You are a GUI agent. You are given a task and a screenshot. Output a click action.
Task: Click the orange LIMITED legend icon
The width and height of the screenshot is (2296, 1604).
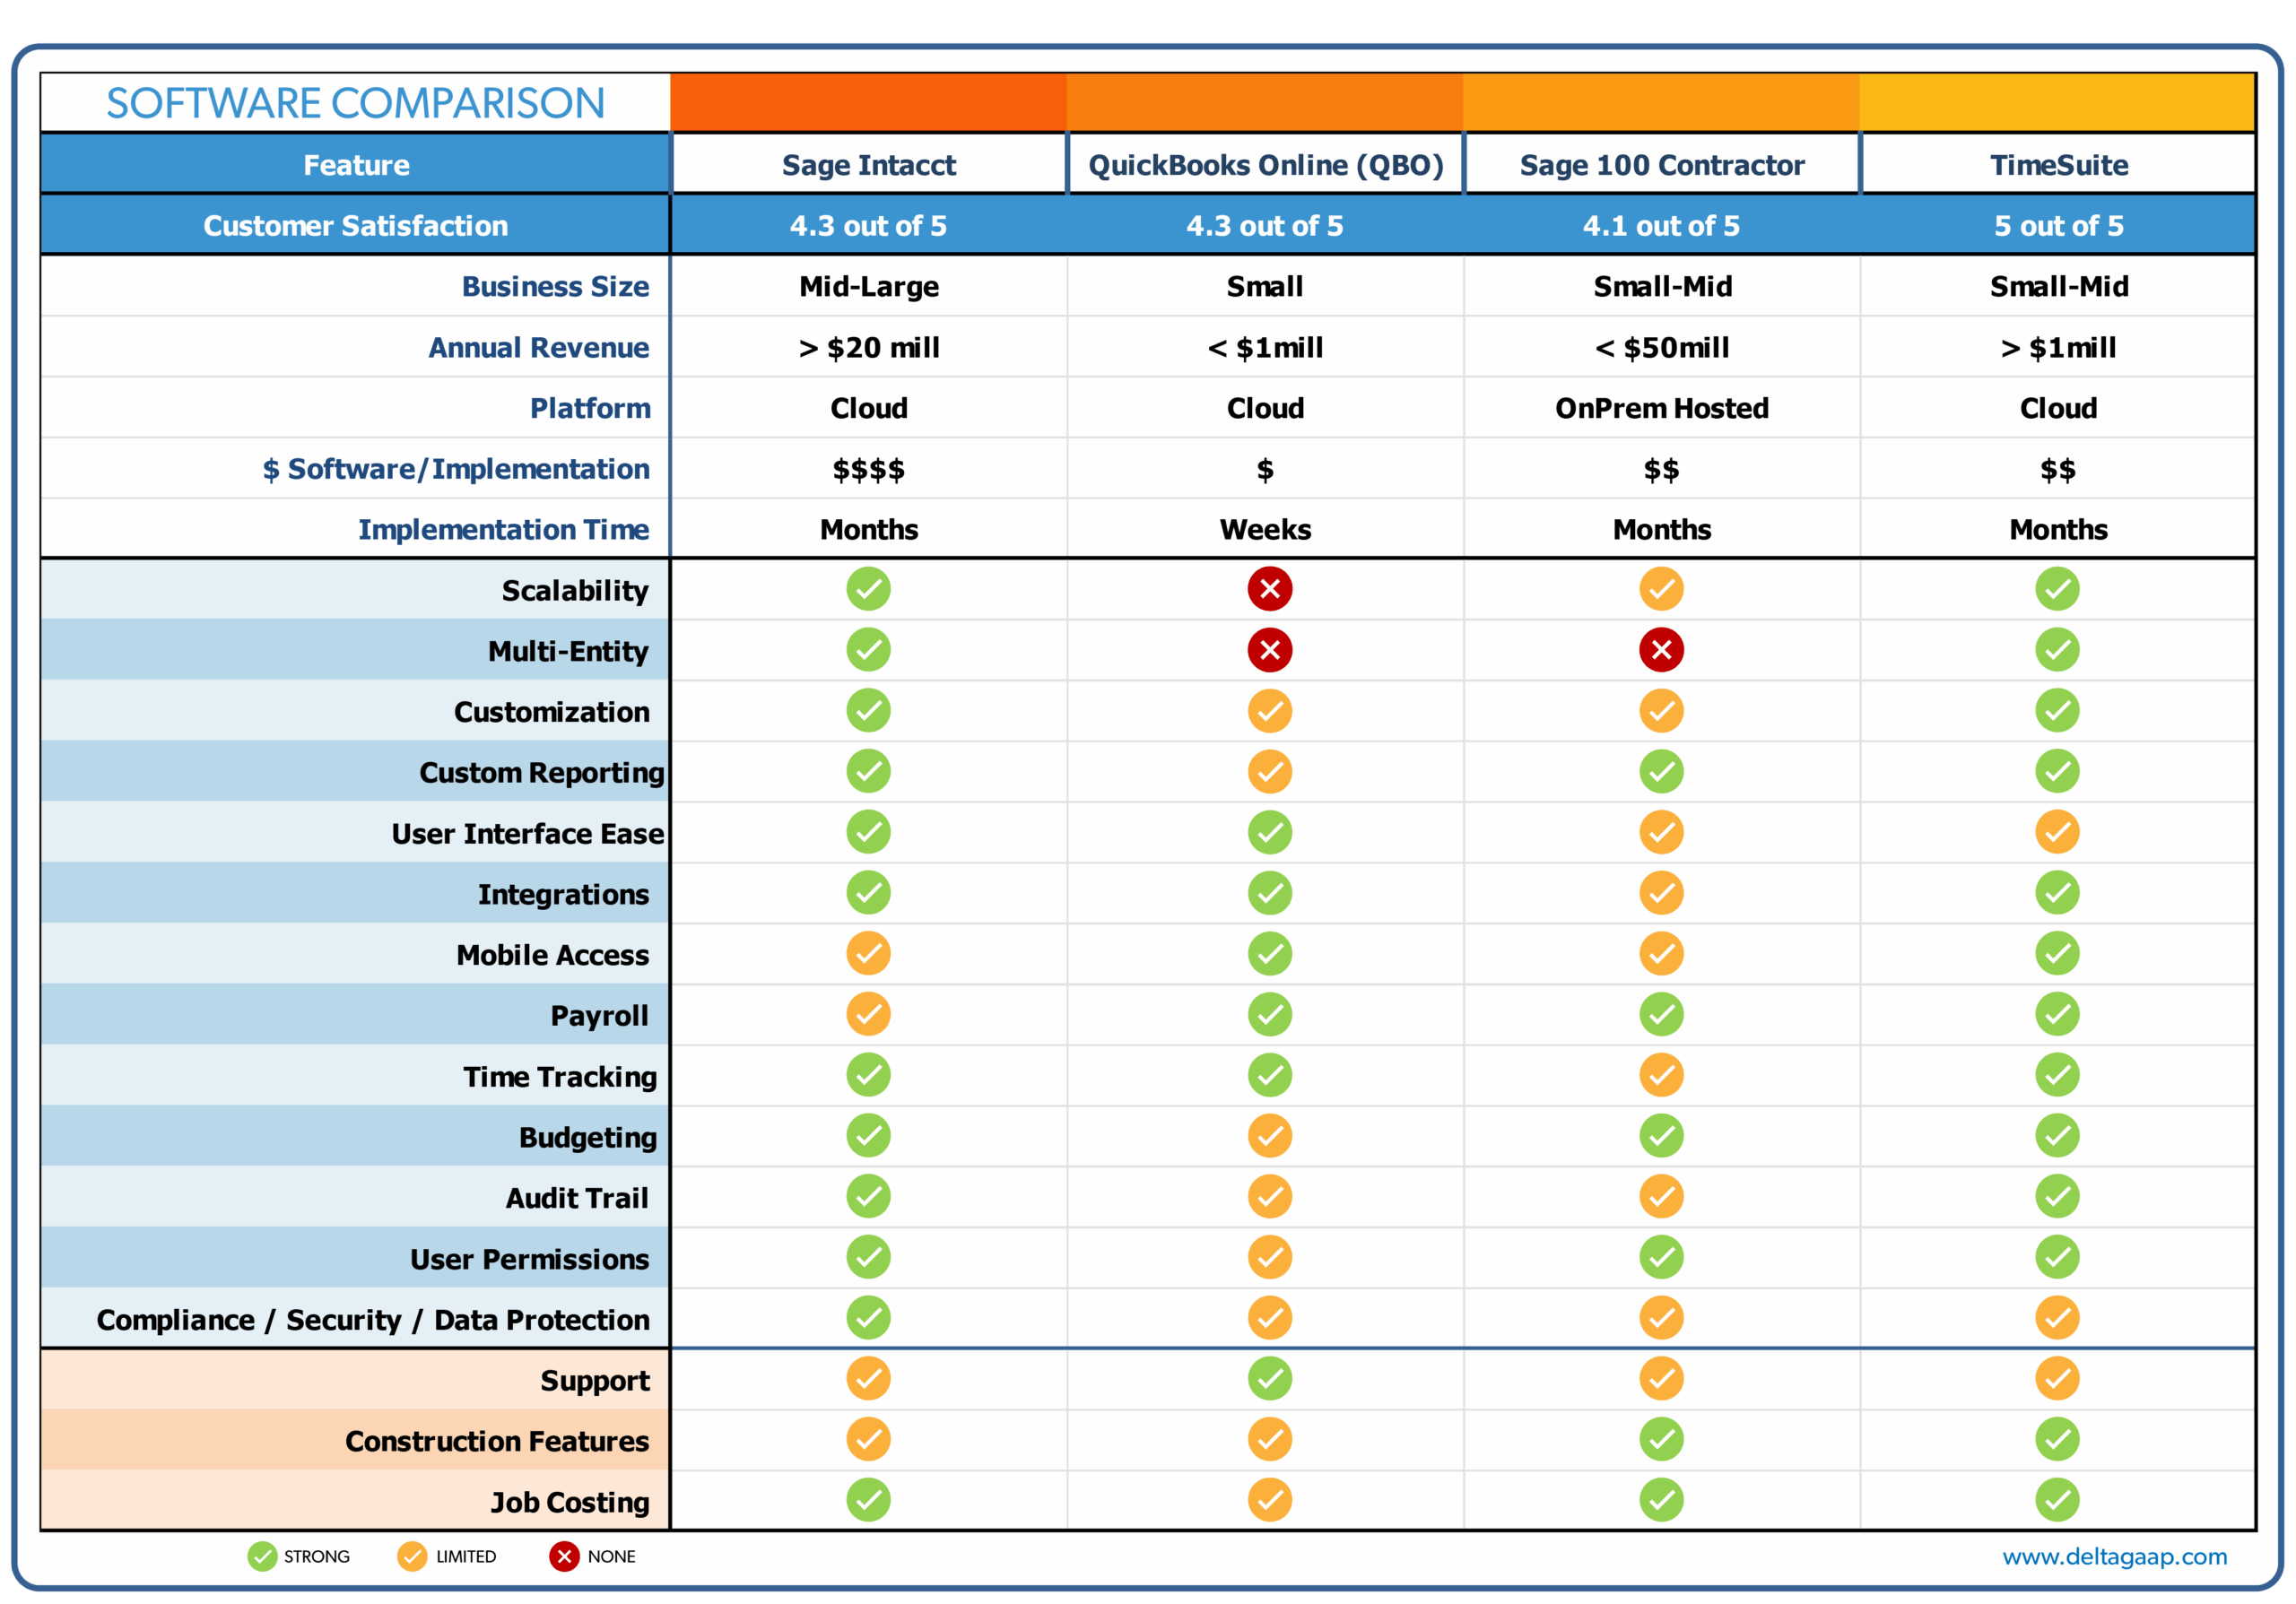412,1556
